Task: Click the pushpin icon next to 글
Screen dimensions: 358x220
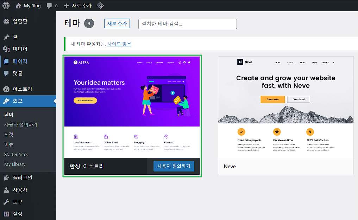Action: (x=6, y=37)
